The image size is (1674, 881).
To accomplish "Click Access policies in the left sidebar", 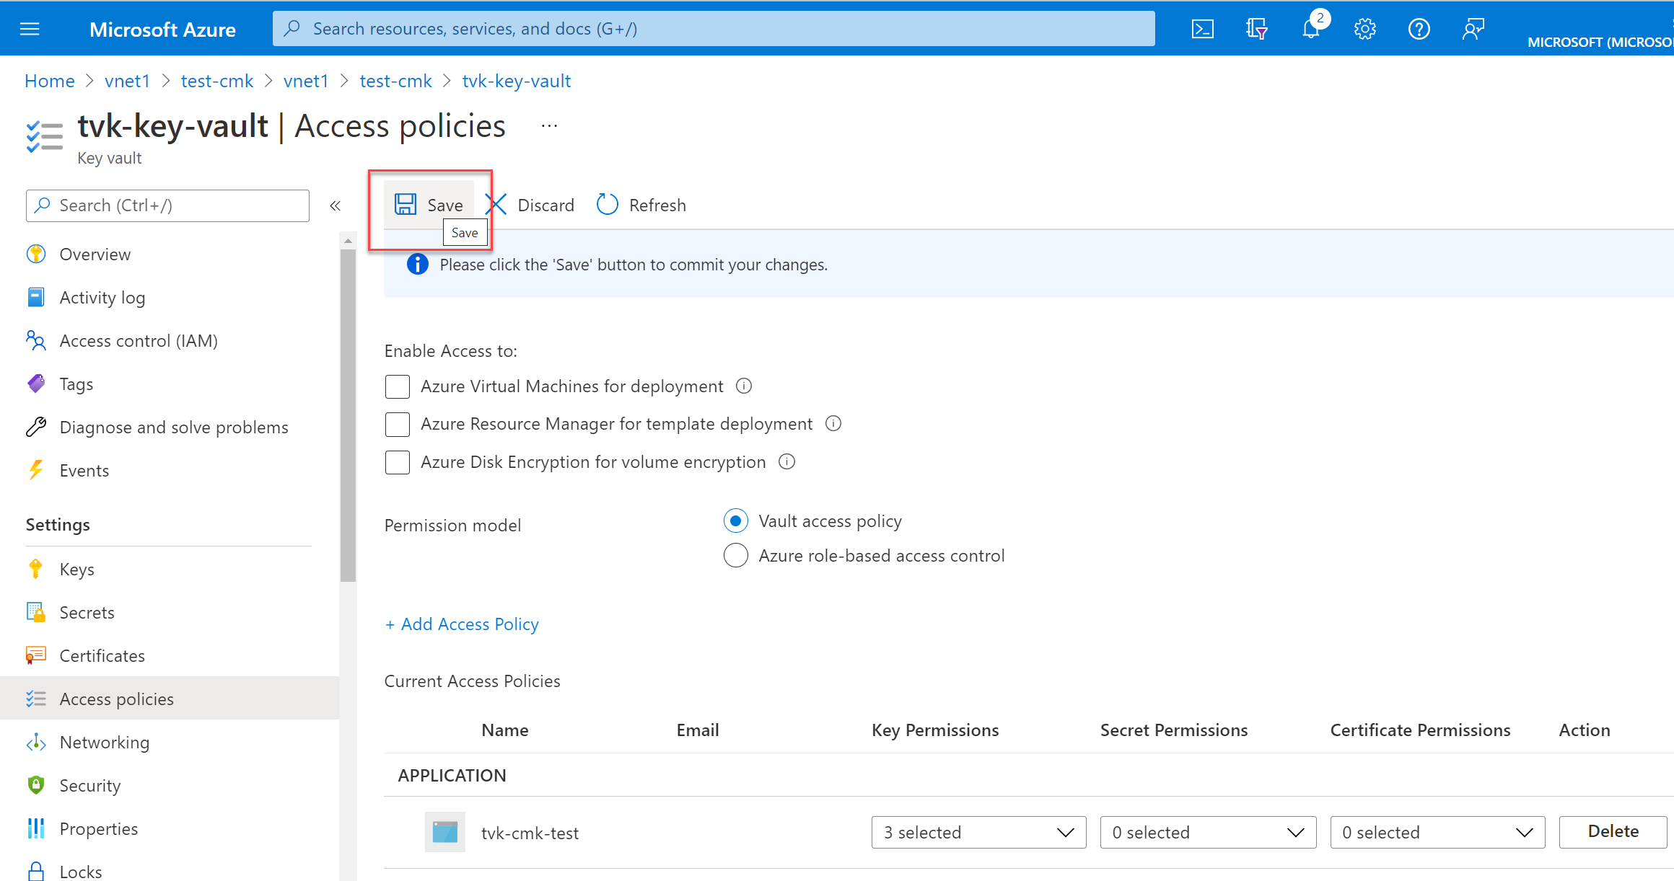I will 116,699.
